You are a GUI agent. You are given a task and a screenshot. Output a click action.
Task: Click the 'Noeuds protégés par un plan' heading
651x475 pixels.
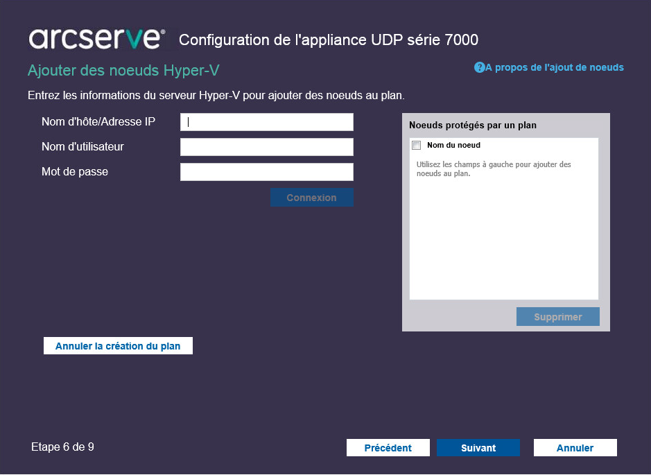(472, 125)
